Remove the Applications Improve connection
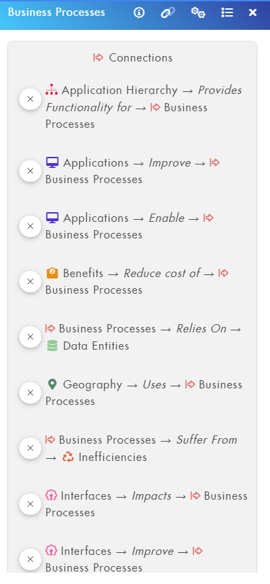270x584 pixels. (x=30, y=171)
